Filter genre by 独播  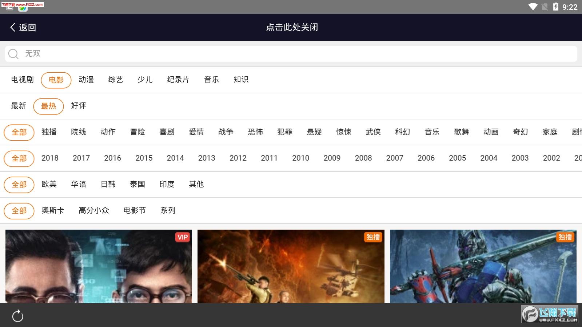click(49, 132)
